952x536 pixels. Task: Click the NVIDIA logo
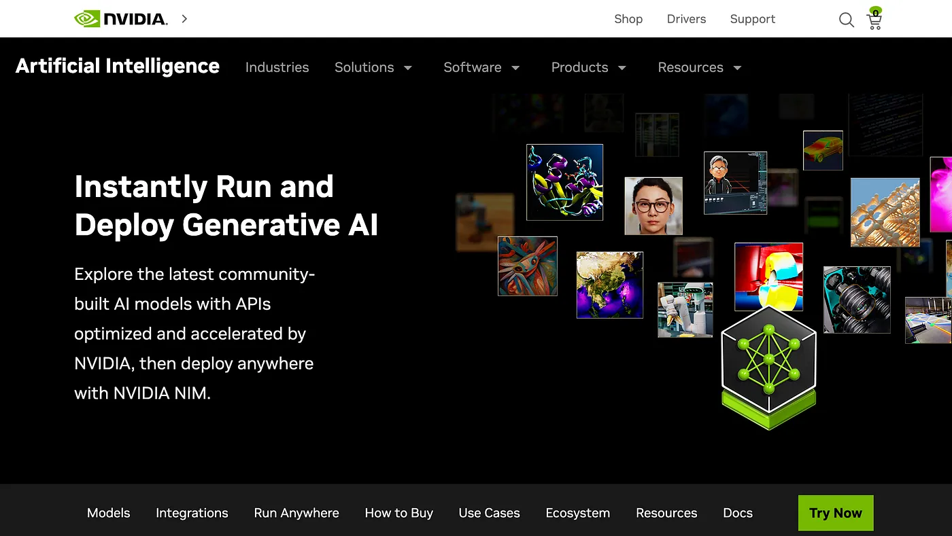point(121,18)
